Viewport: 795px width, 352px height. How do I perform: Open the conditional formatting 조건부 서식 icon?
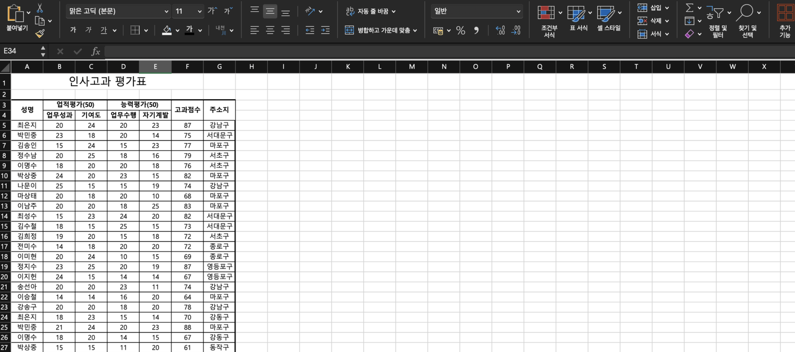(x=546, y=13)
